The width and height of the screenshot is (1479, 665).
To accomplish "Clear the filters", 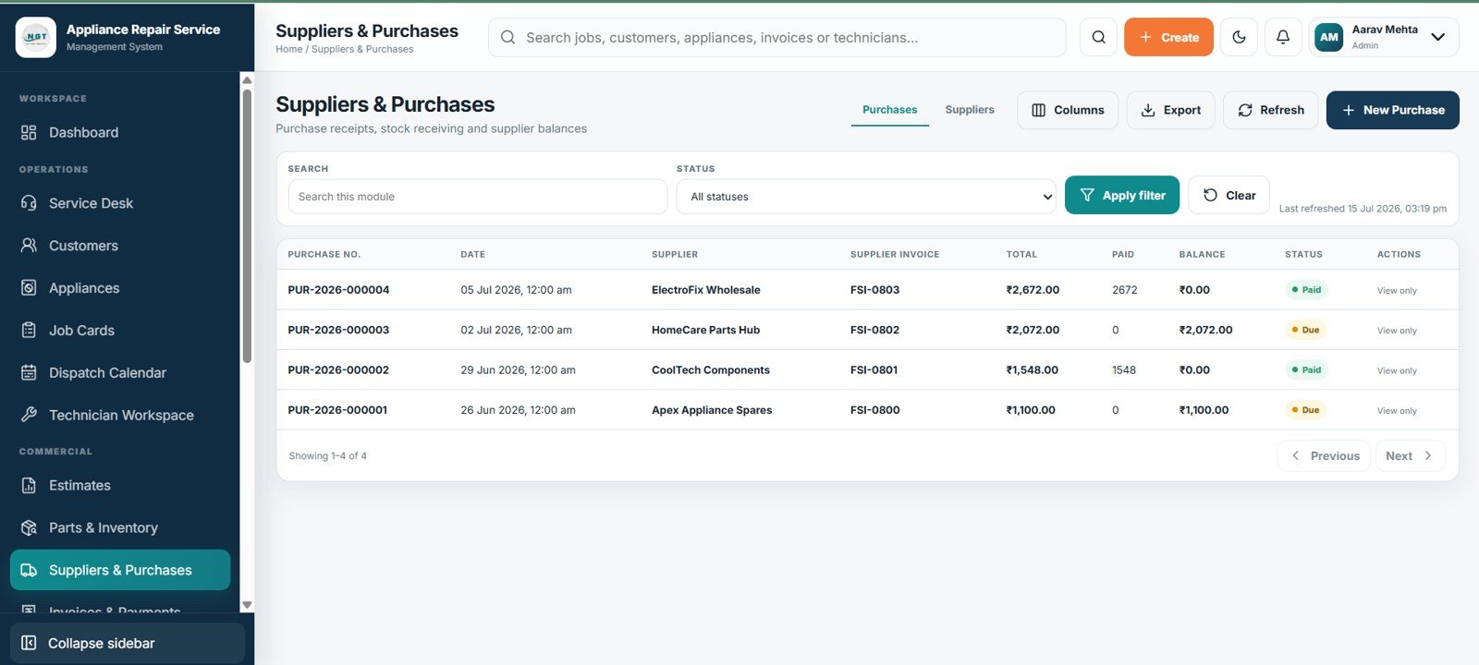I will (1228, 195).
